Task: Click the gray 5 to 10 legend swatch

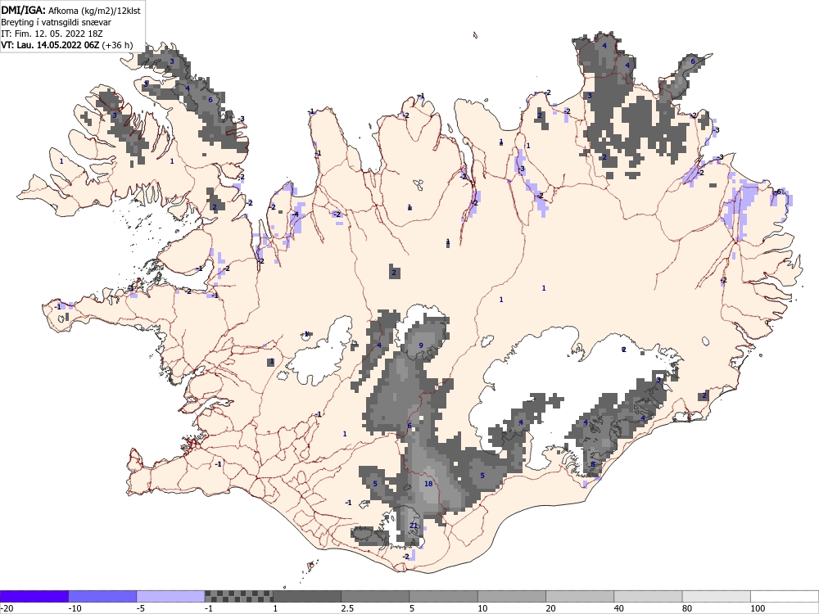Action: [x=443, y=596]
